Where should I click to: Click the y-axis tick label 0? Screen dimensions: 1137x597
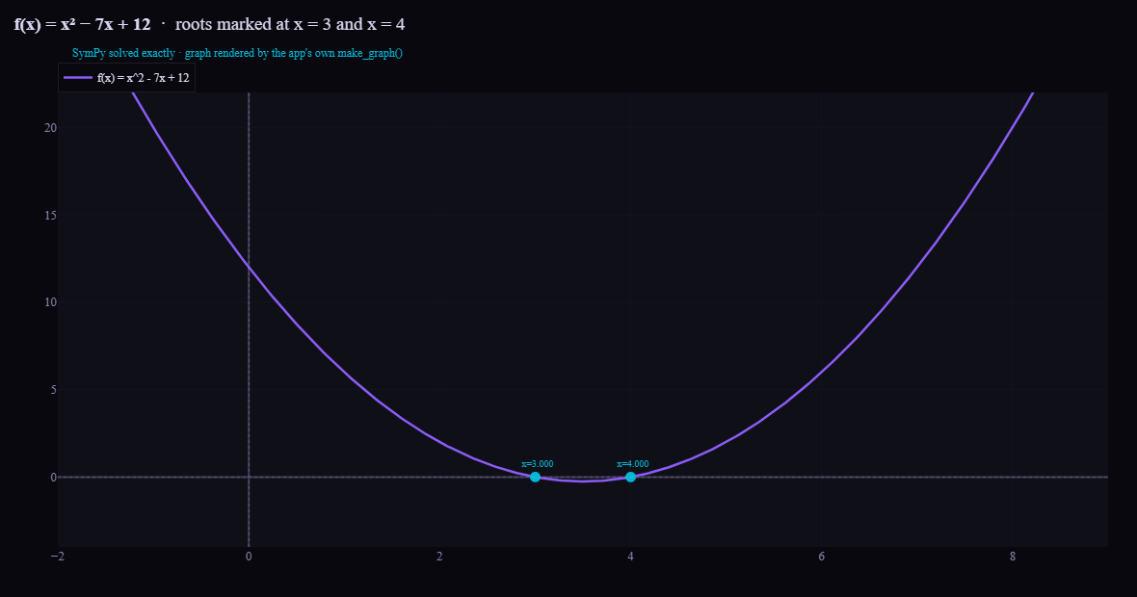tap(53, 477)
